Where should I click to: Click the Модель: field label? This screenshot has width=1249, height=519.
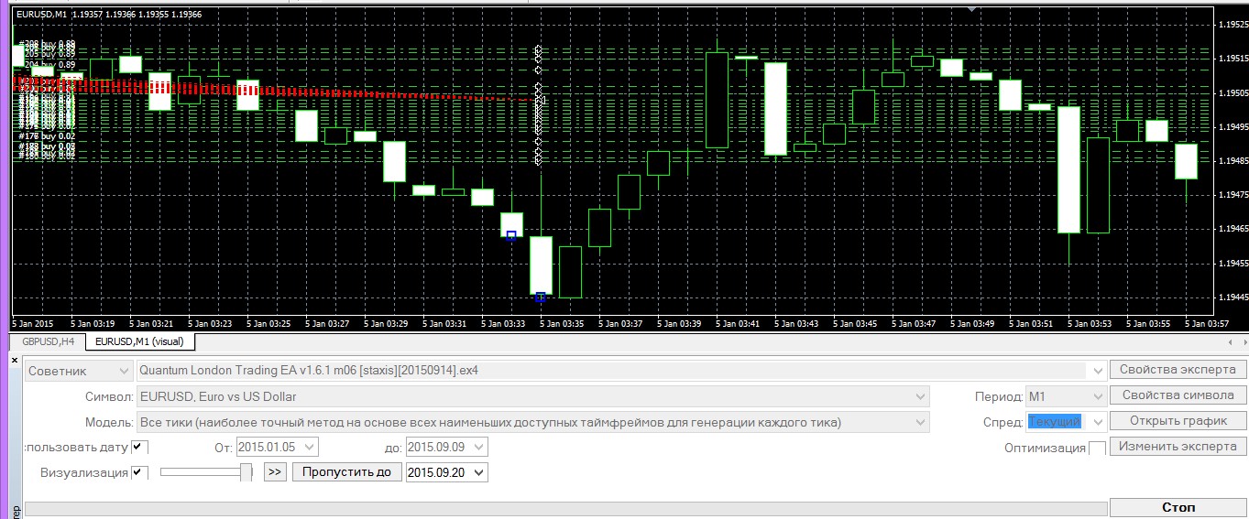pyautogui.click(x=109, y=422)
